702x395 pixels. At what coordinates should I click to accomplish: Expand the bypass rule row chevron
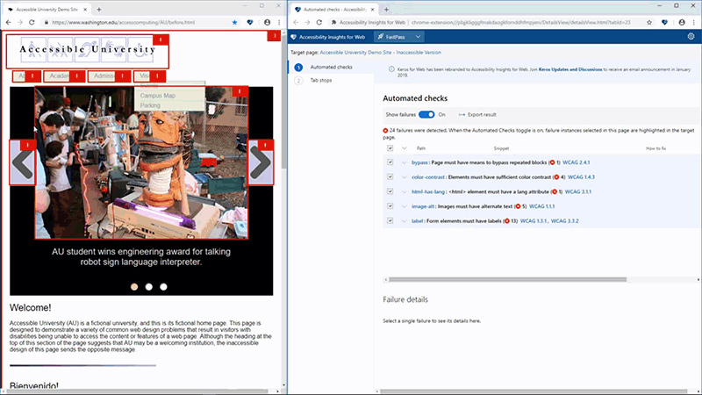(x=405, y=162)
